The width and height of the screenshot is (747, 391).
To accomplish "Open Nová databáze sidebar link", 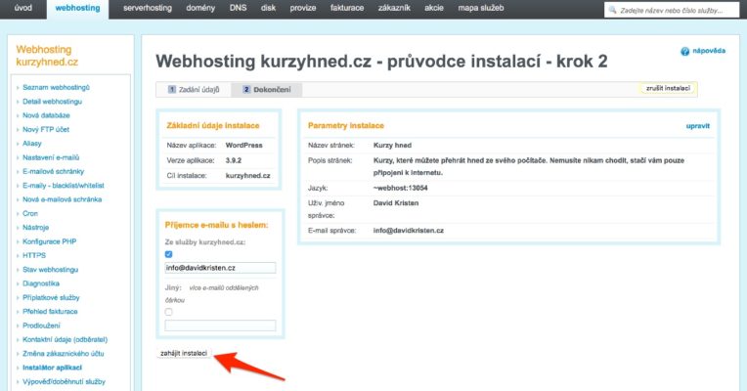I will [x=46, y=115].
